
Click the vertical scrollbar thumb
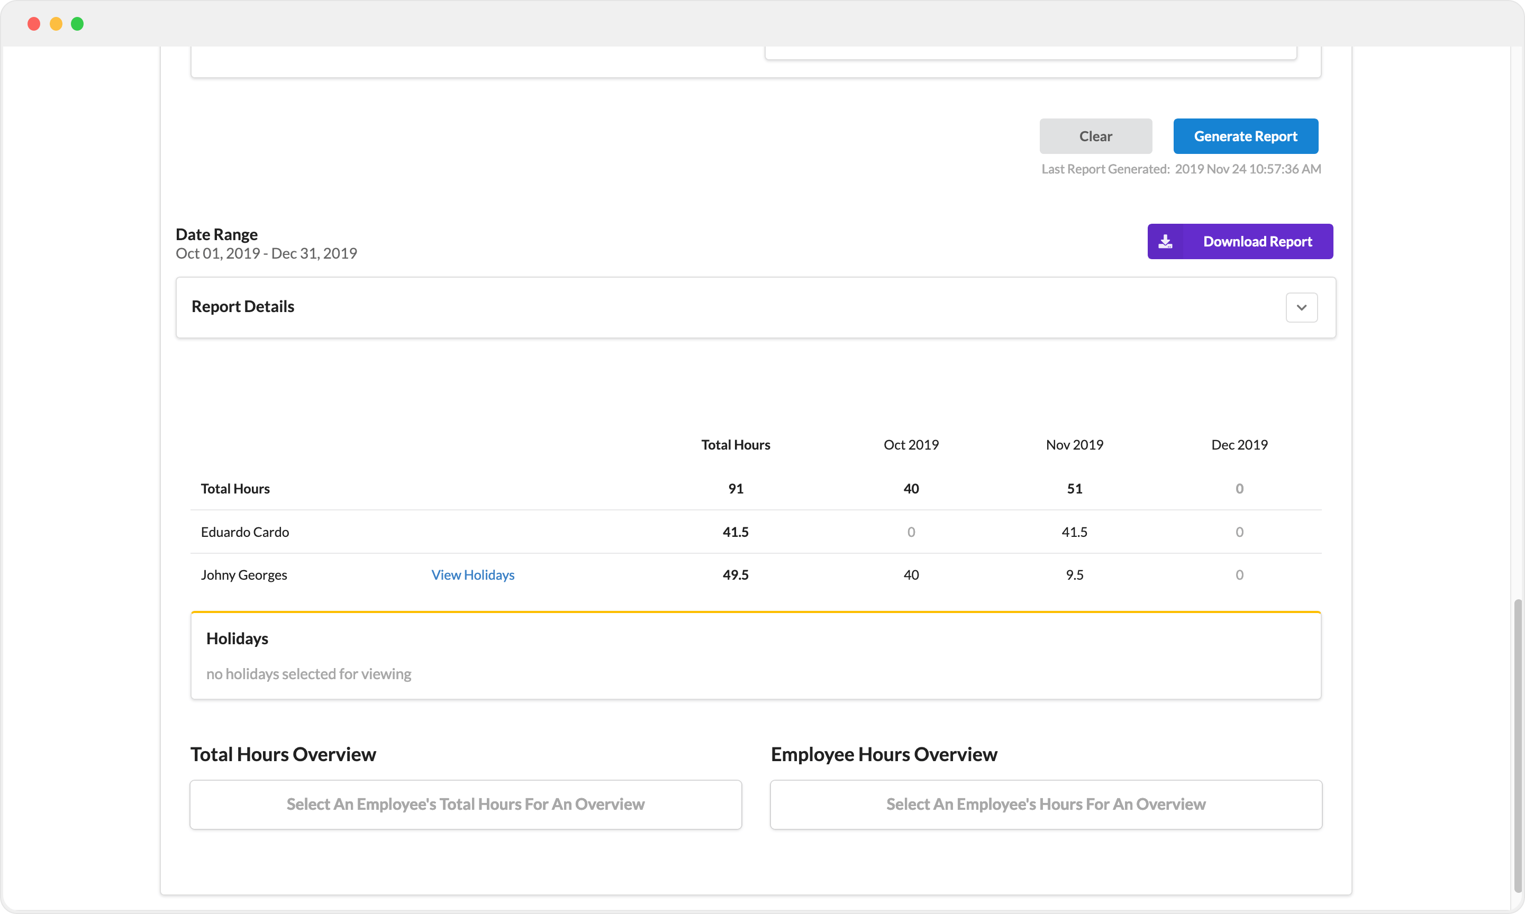[1518, 745]
